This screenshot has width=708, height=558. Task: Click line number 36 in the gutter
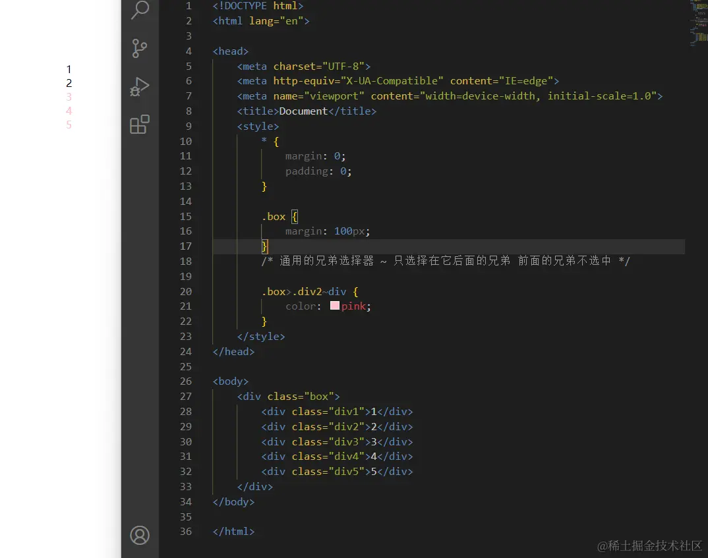click(186, 532)
